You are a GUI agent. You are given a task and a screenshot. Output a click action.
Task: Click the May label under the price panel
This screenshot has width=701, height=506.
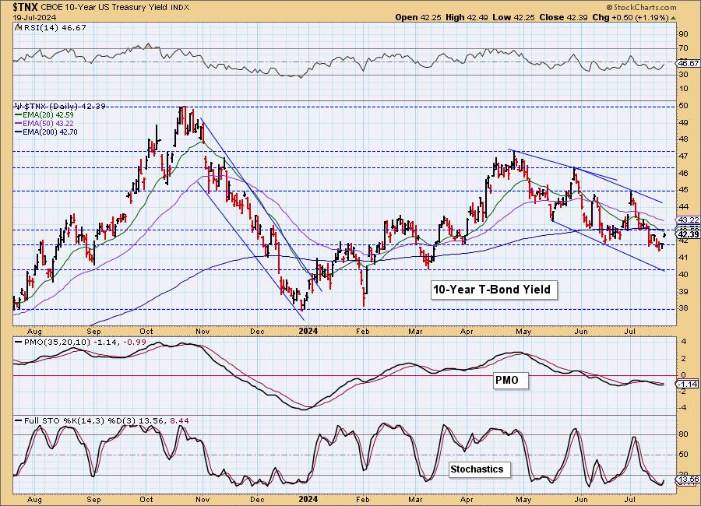coord(523,331)
